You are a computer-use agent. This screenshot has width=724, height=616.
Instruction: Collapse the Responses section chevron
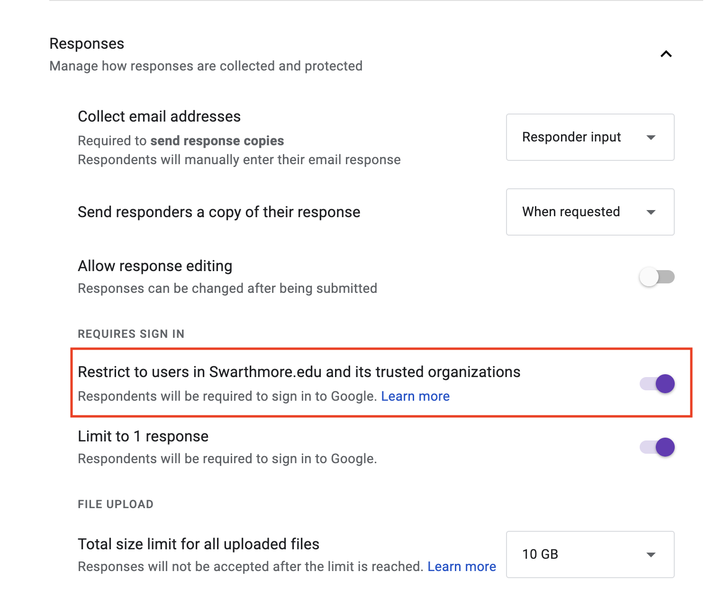(x=666, y=54)
